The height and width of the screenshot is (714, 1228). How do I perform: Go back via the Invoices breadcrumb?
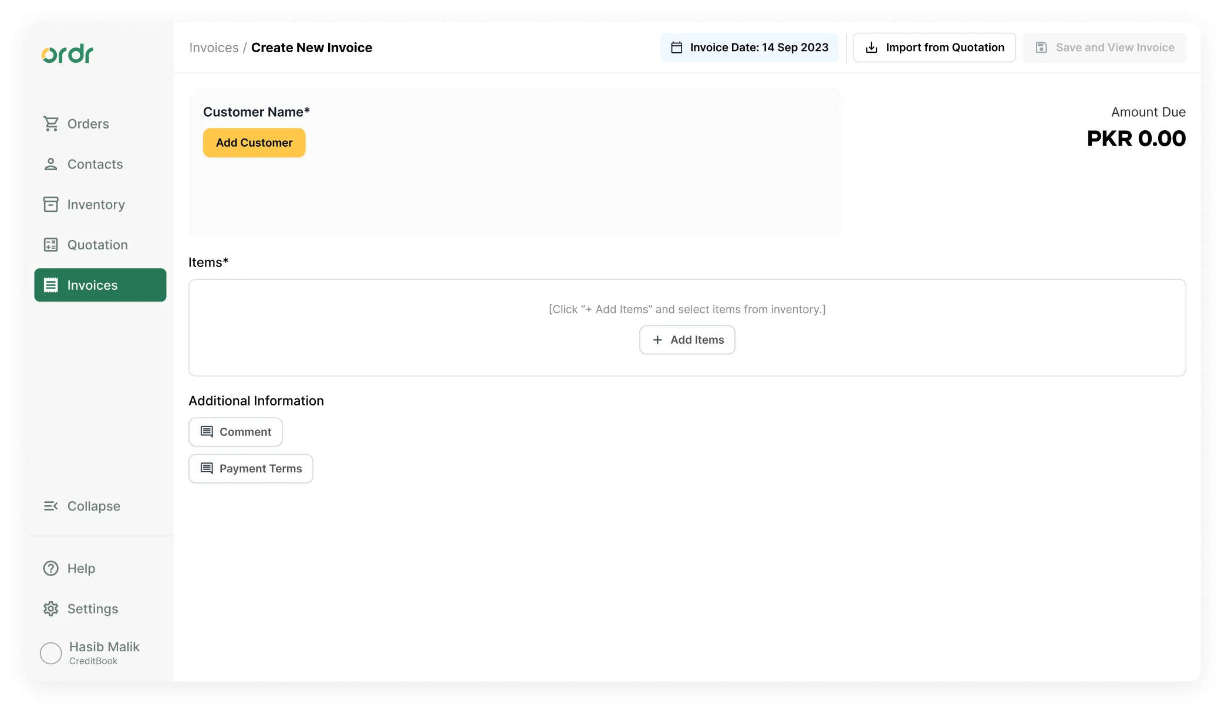pos(214,47)
